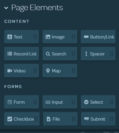Click the Search magnifier icon
119x133 pixels.
(48, 54)
